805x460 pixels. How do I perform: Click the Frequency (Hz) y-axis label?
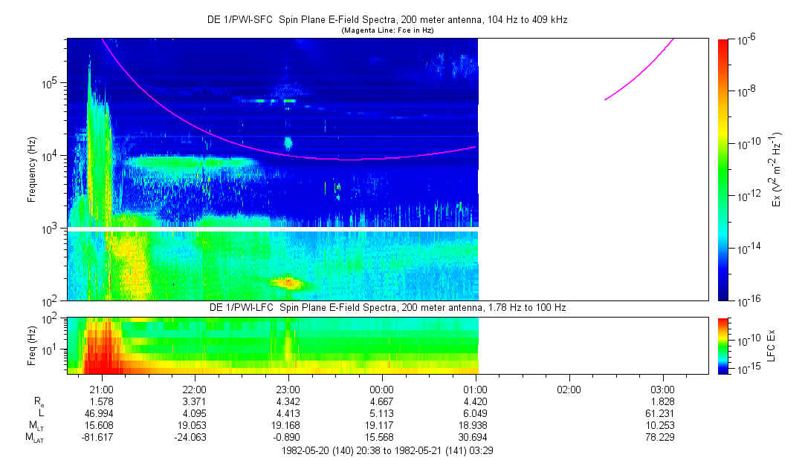click(x=32, y=169)
